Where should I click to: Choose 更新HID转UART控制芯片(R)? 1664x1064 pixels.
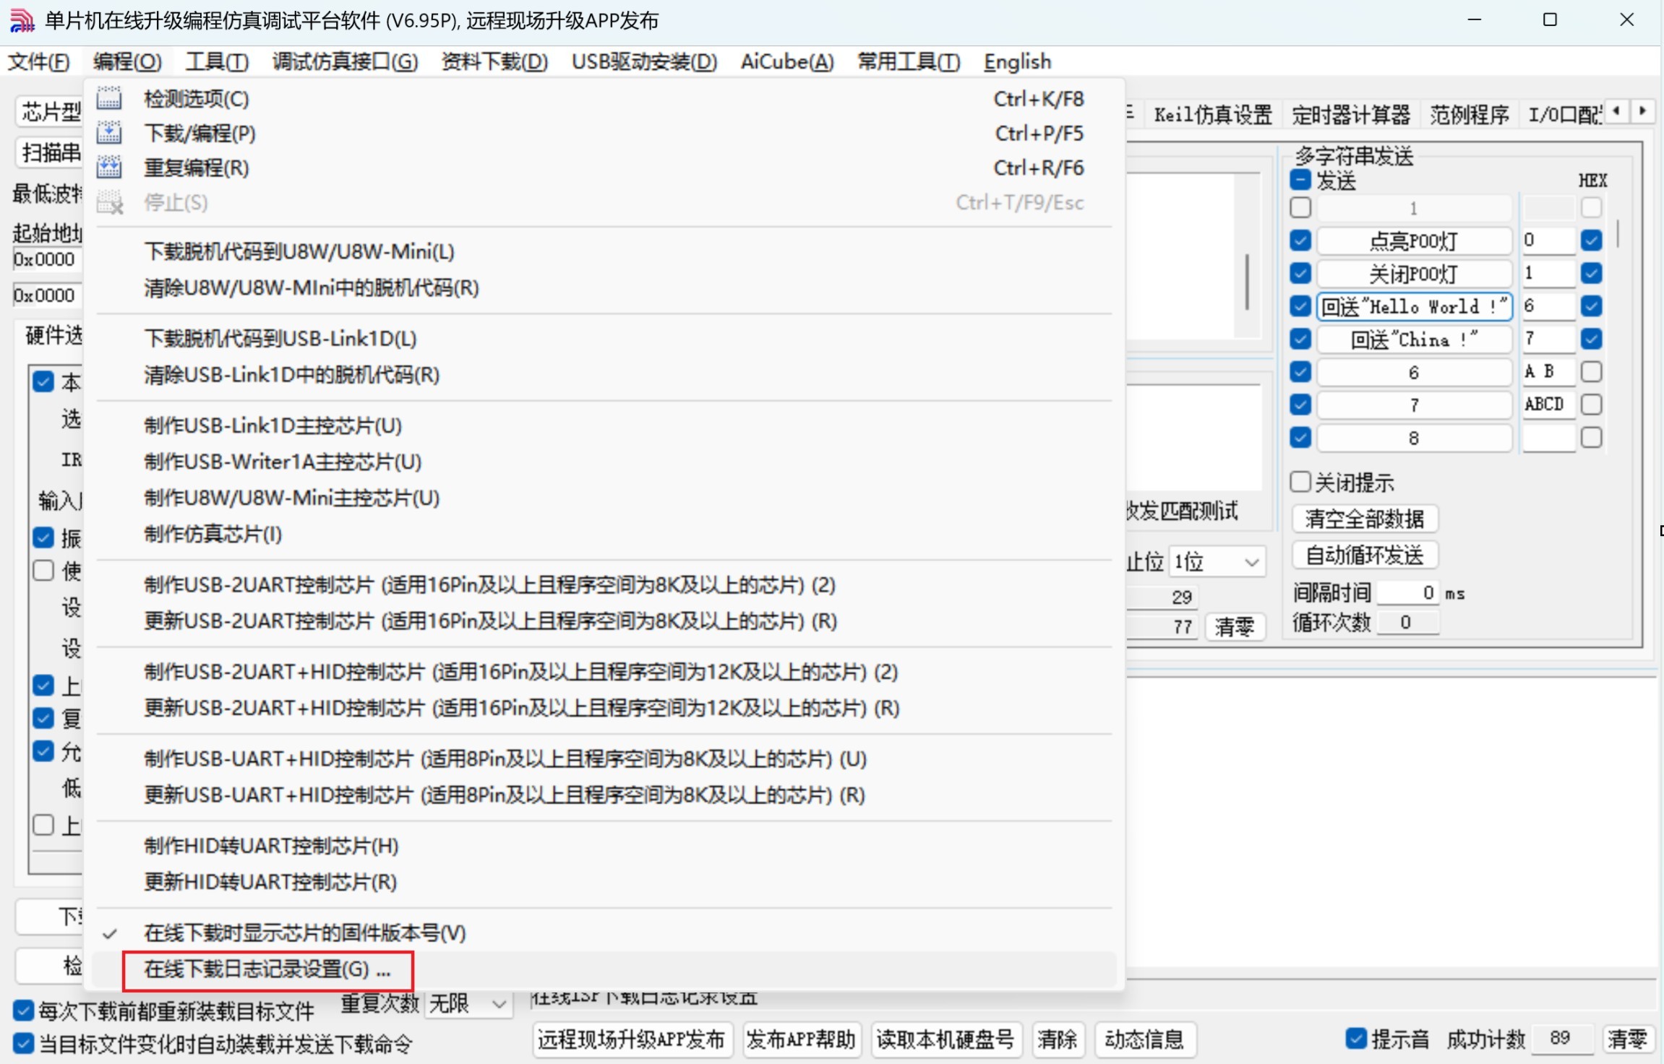pyautogui.click(x=604, y=881)
